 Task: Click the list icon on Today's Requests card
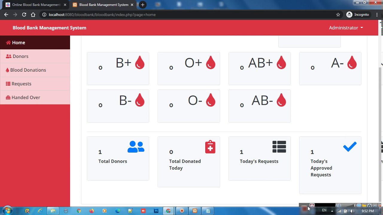(x=279, y=147)
